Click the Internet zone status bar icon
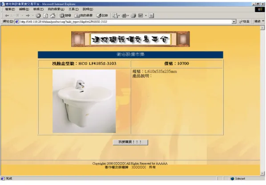Screen dimensions: 266x185 click(x=232, y=179)
